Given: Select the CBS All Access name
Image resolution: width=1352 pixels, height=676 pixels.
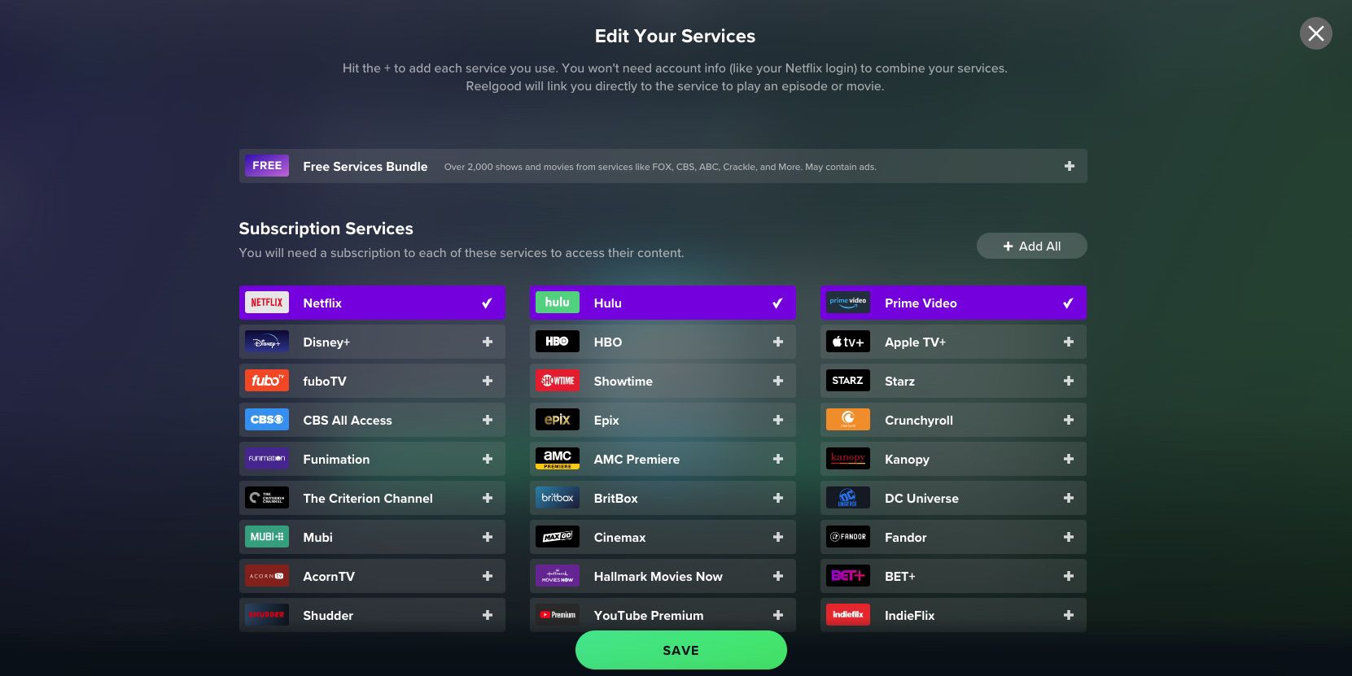Looking at the screenshot, I should [348, 420].
